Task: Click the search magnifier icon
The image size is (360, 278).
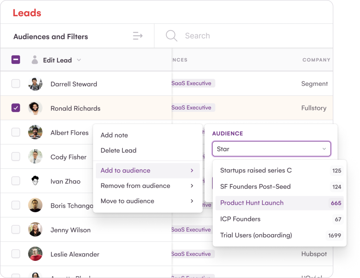Action: tap(172, 36)
